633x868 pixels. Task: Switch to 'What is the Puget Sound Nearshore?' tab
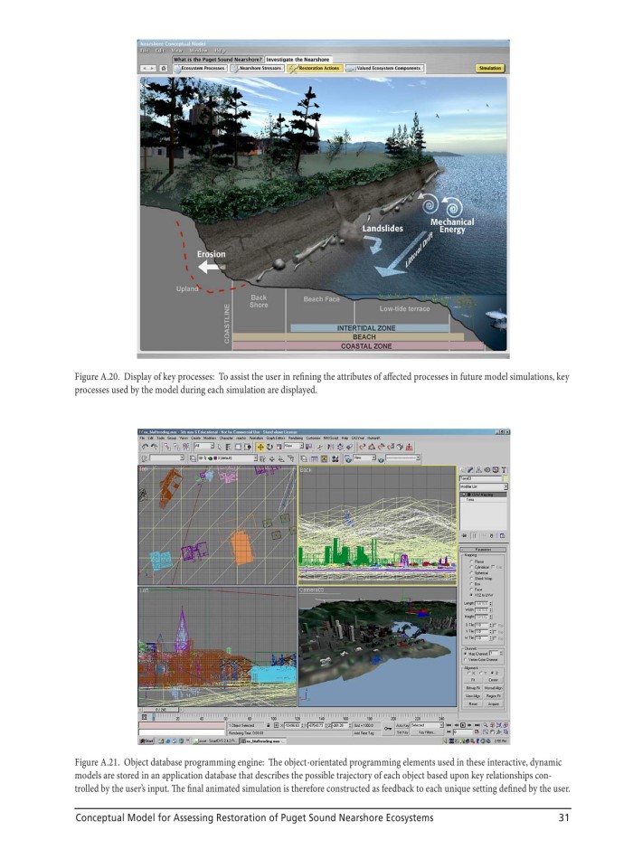218,60
